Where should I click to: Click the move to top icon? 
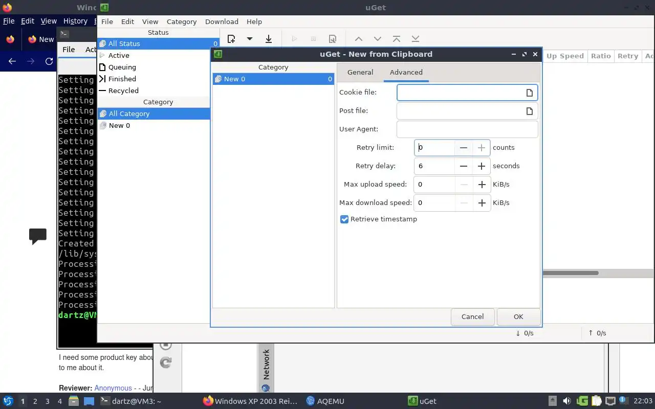[x=397, y=39]
